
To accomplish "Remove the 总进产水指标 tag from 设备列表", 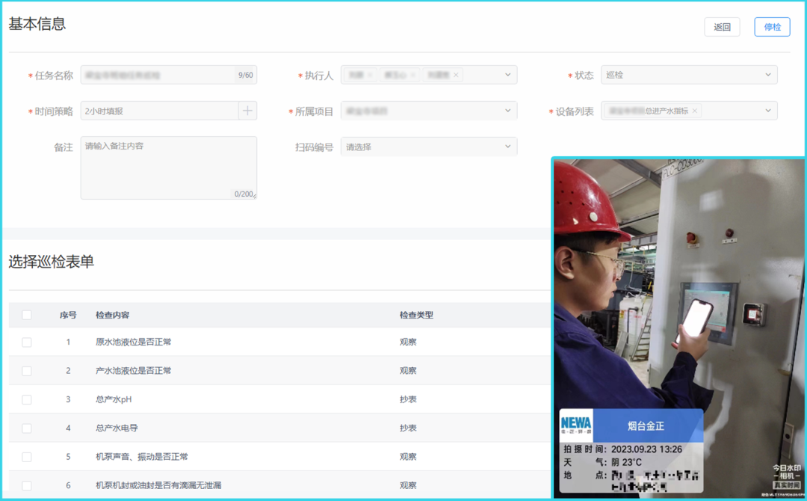I will coord(694,111).
